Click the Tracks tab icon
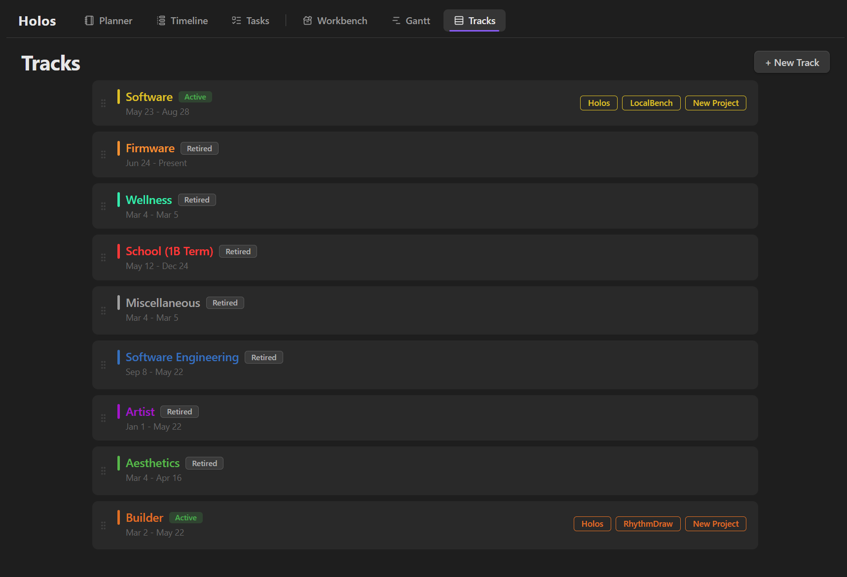This screenshot has width=847, height=577. (x=459, y=21)
